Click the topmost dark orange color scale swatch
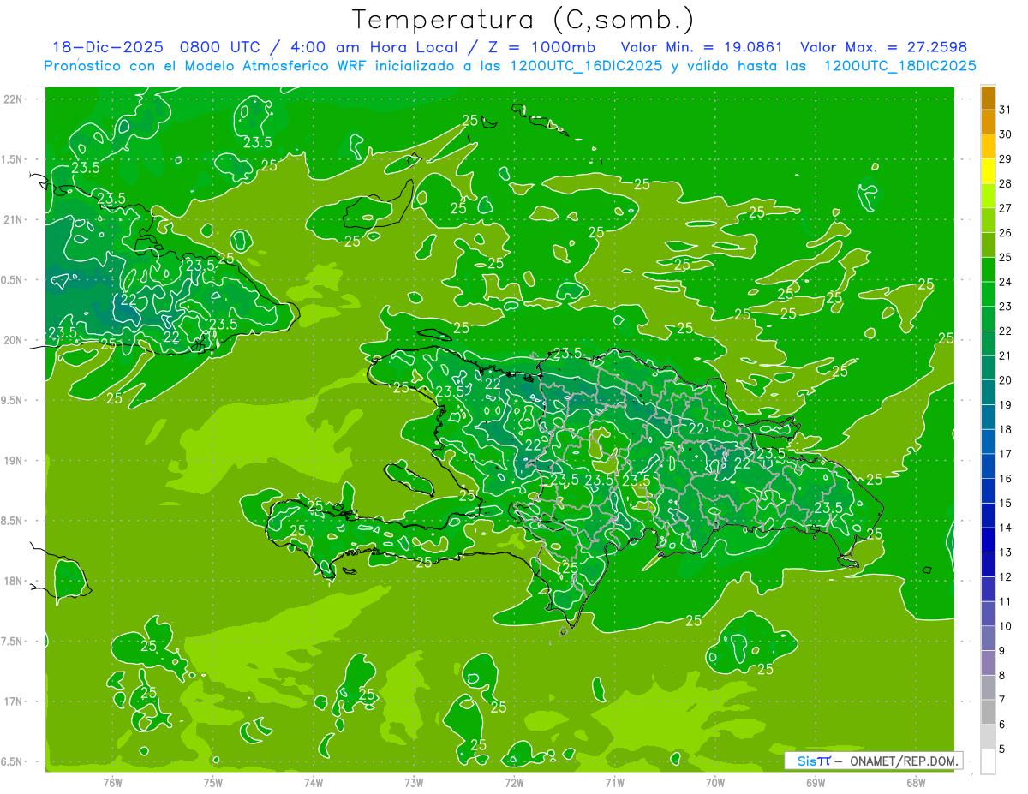This screenshot has width=1028, height=794. point(988,98)
